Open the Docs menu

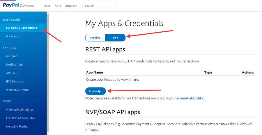pos(47,6)
